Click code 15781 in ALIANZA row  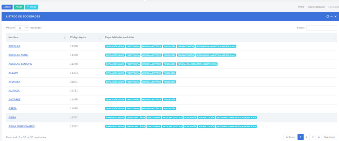pyautogui.click(x=74, y=91)
